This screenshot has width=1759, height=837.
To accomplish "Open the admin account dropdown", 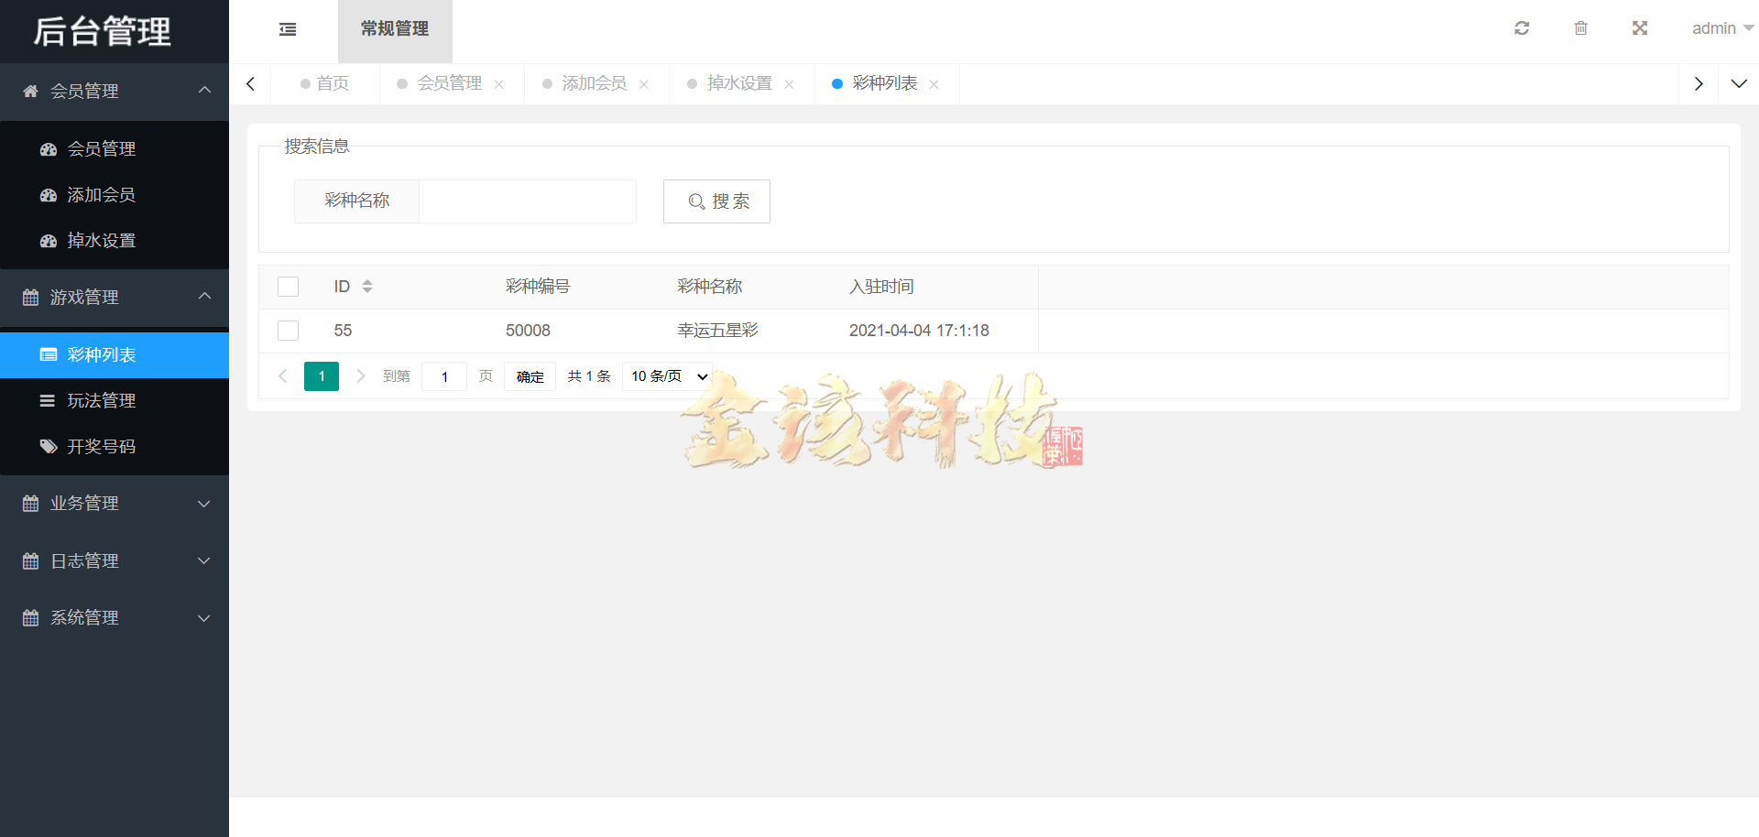I will point(1721,27).
